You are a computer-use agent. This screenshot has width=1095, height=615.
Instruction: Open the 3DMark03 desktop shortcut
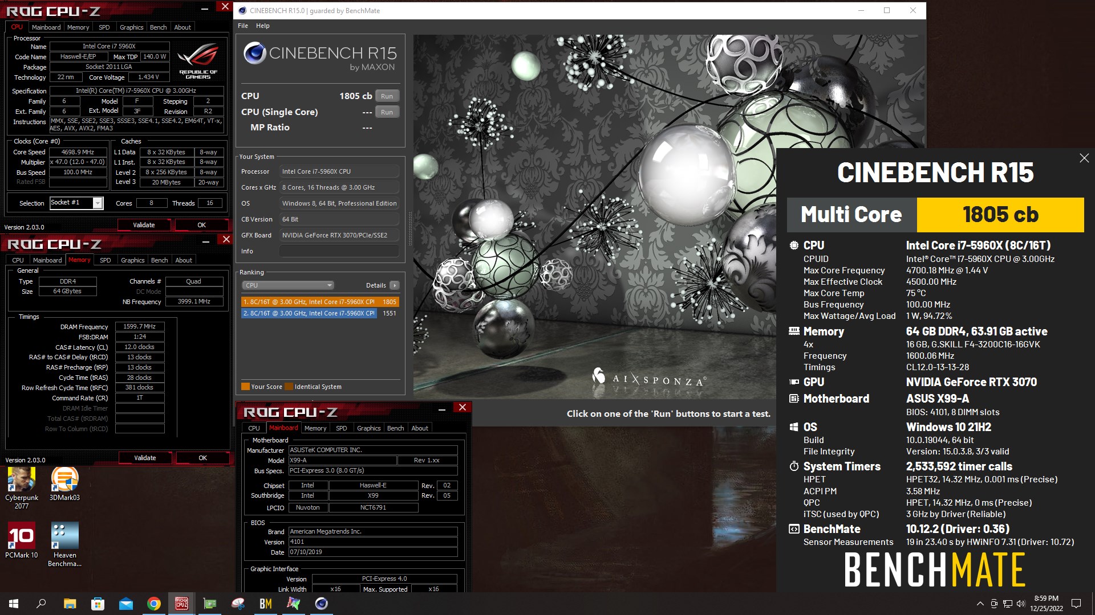pyautogui.click(x=64, y=484)
